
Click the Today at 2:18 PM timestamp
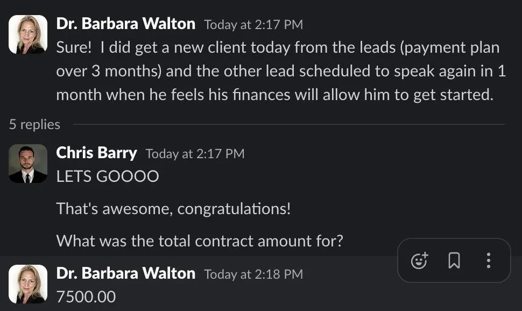pyautogui.click(x=253, y=274)
